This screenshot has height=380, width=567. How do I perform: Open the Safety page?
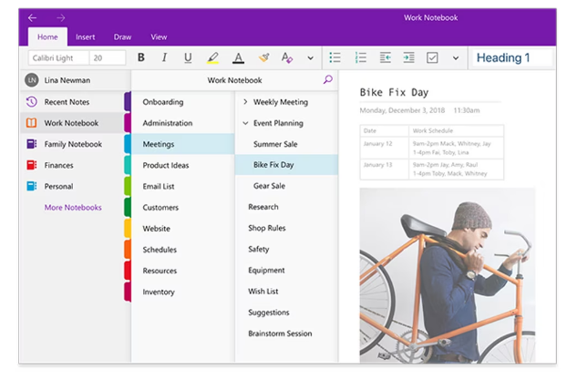coord(287,249)
